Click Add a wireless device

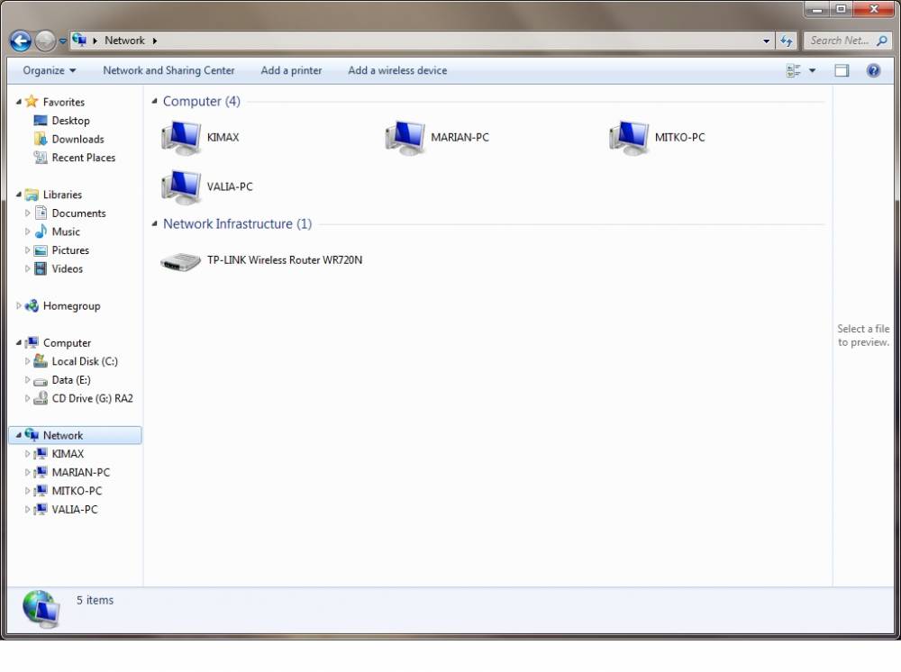[x=397, y=70]
